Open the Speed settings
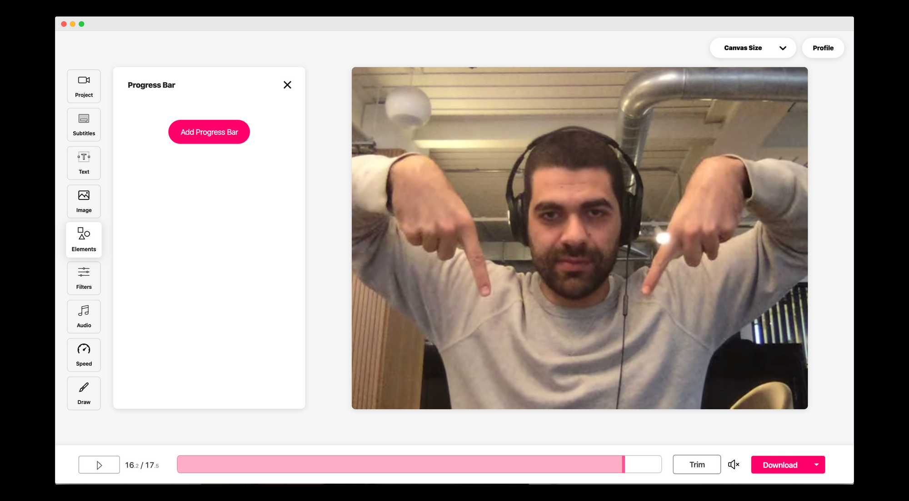This screenshot has width=909, height=501. point(84,355)
